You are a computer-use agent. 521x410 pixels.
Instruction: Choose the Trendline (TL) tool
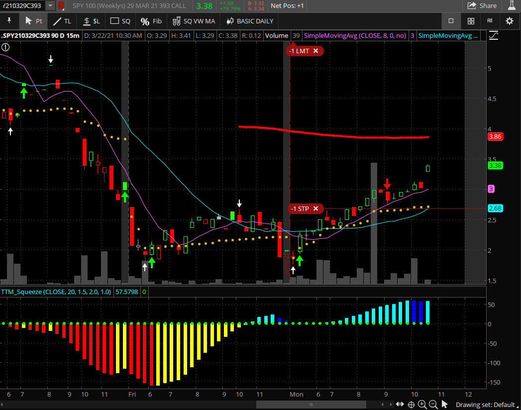62,21
